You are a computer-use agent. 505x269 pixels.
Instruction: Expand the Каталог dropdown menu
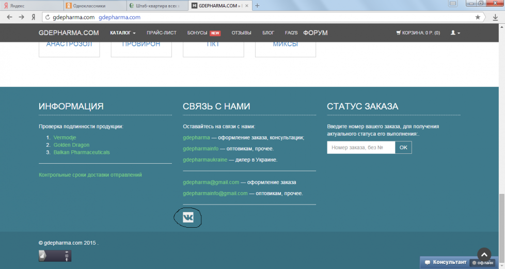pos(122,33)
